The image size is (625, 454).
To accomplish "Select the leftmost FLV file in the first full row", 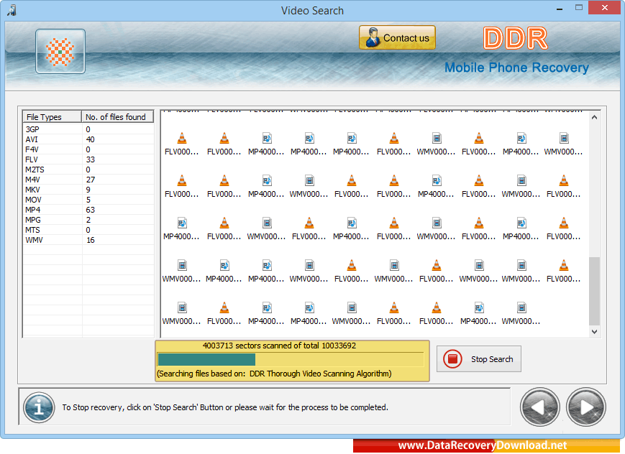I will [x=182, y=144].
